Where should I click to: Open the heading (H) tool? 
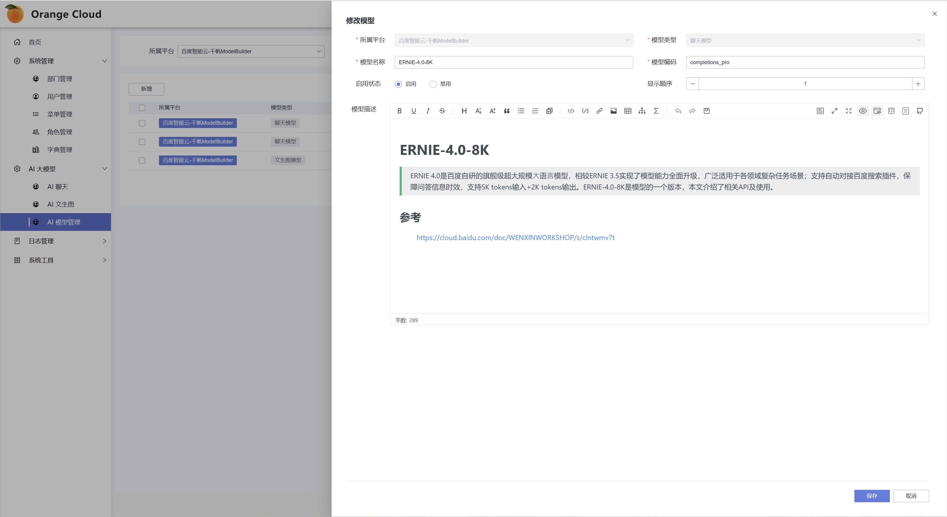pyautogui.click(x=464, y=111)
